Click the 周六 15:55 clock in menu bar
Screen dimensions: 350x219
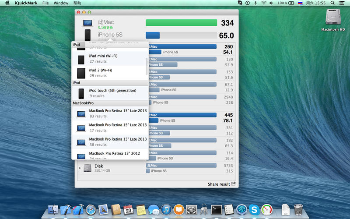(315, 3)
